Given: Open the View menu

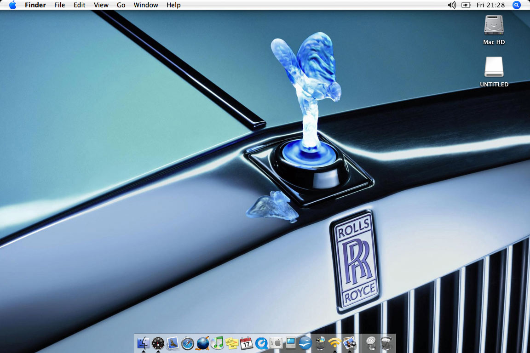Looking at the screenshot, I should coord(101,5).
